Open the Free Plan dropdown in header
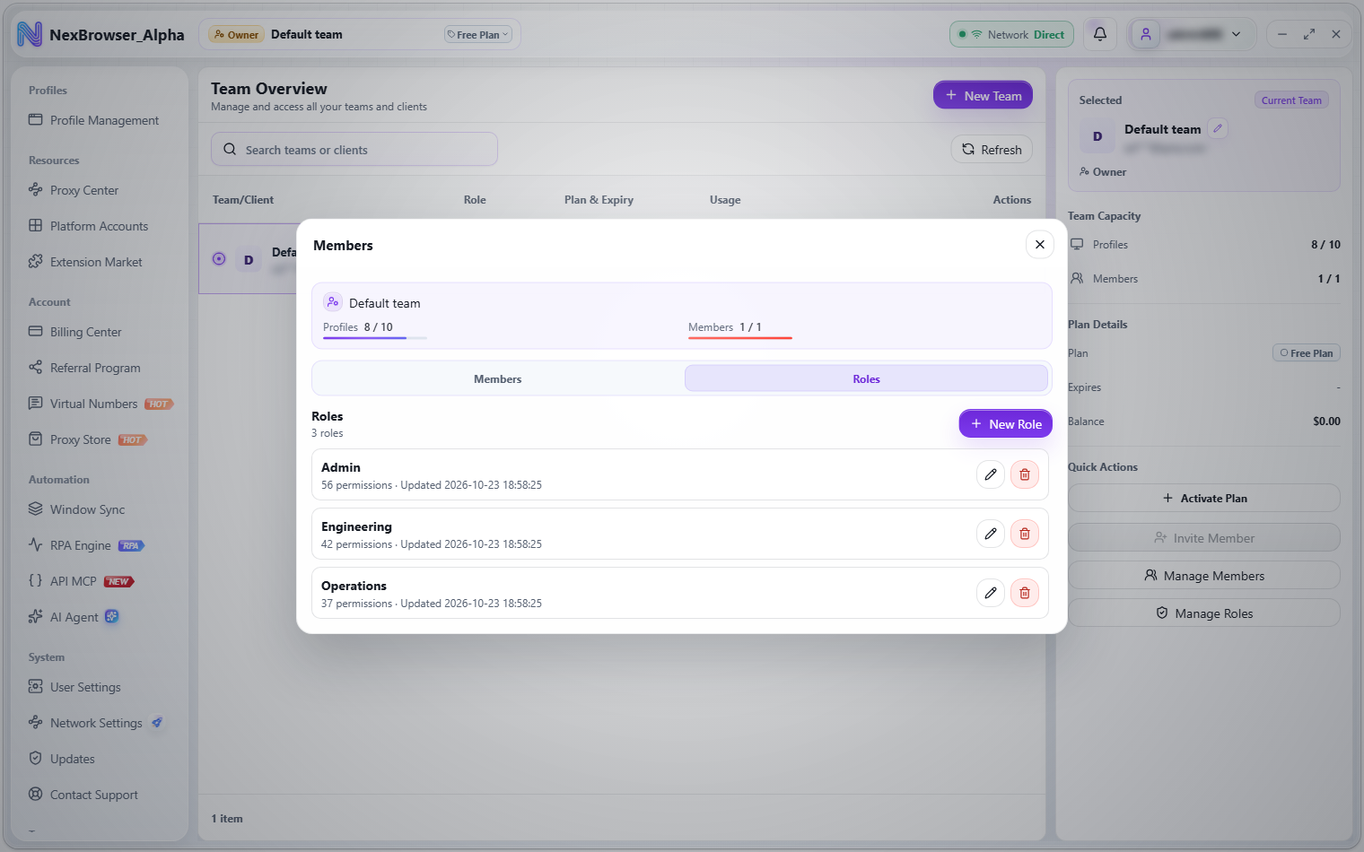This screenshot has height=852, width=1364. click(x=477, y=35)
